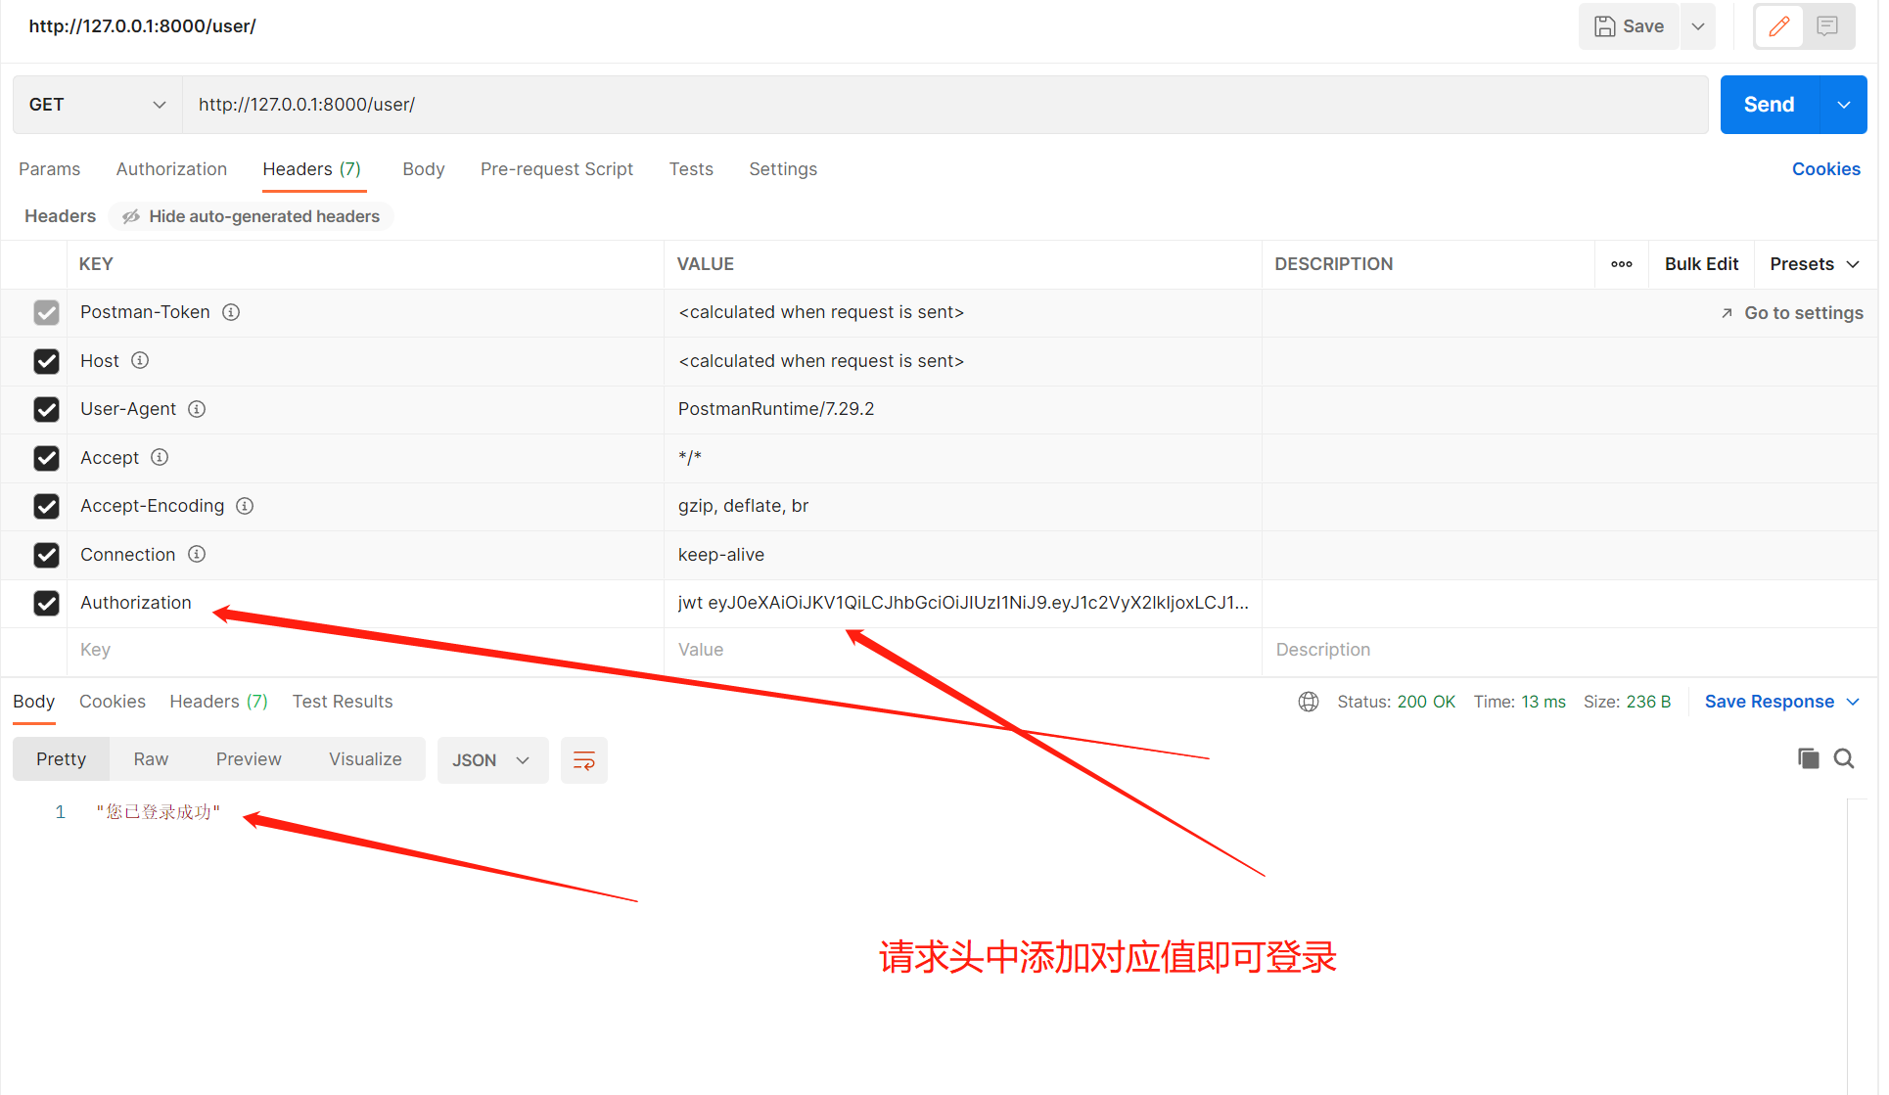Open the GET method dropdown
The height and width of the screenshot is (1095, 1889).
pos(98,105)
